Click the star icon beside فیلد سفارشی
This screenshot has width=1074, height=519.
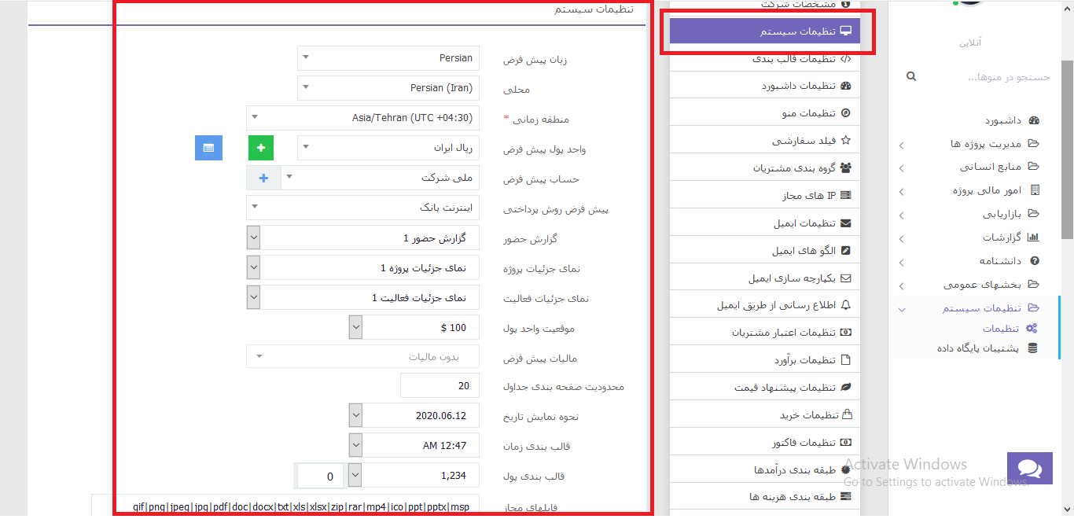[846, 141]
